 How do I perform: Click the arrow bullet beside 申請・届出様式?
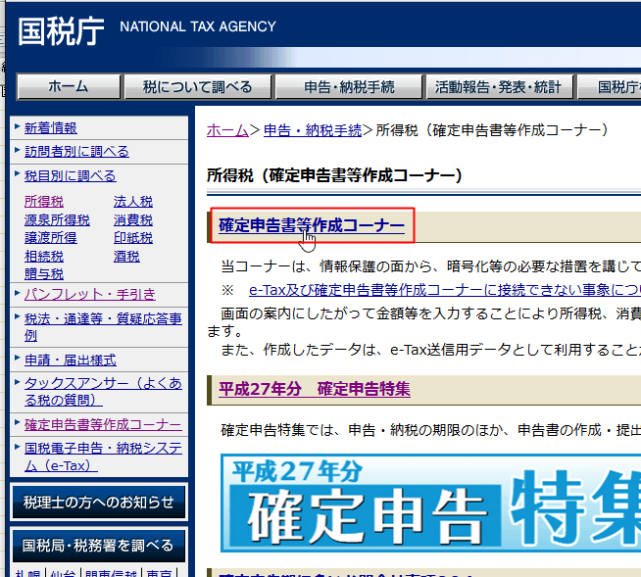18,358
